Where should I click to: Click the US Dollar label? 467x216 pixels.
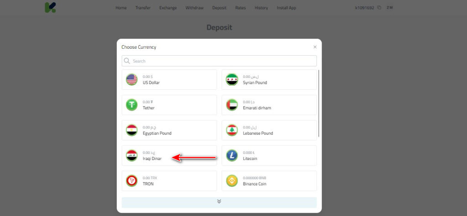[151, 82]
